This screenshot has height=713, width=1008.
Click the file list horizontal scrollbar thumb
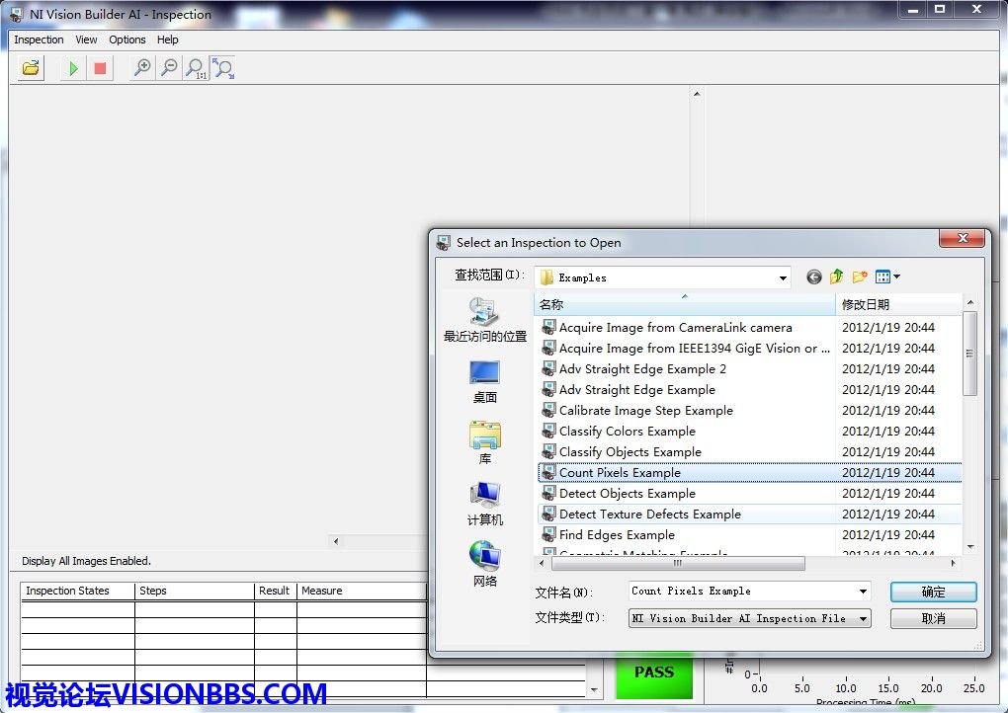678,563
